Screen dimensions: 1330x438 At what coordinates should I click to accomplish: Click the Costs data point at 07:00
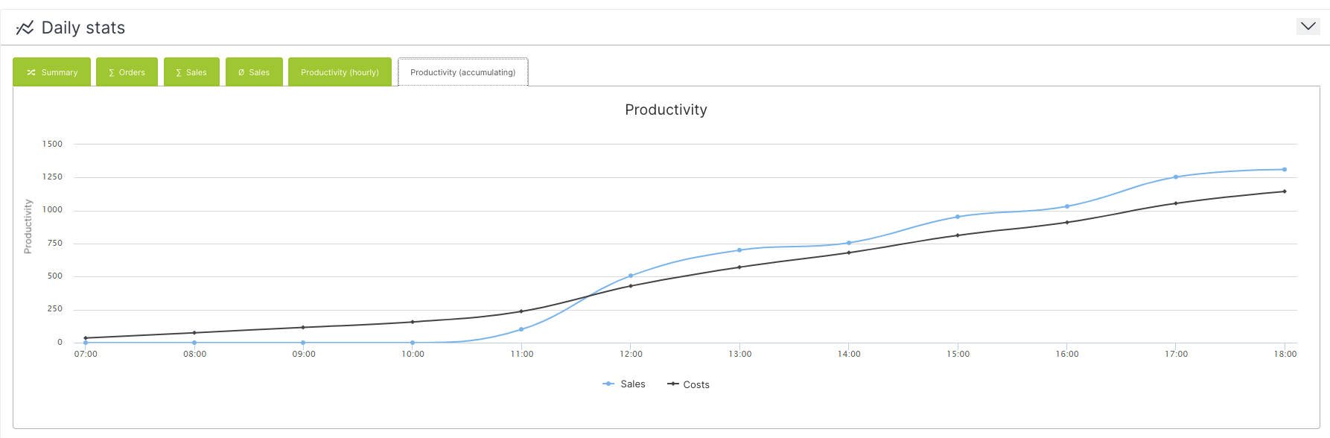[86, 338]
